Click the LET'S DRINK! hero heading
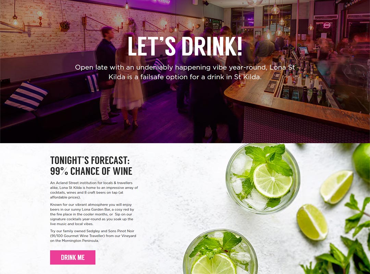Screen dimensions: 370x274 point(185,46)
